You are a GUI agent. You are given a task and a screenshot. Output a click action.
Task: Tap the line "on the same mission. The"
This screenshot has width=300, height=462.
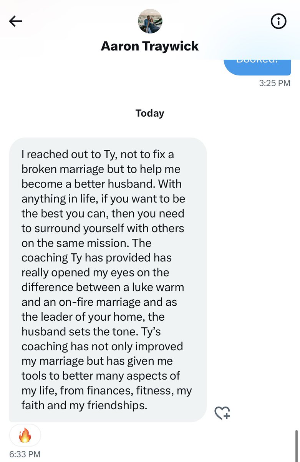pos(86,243)
